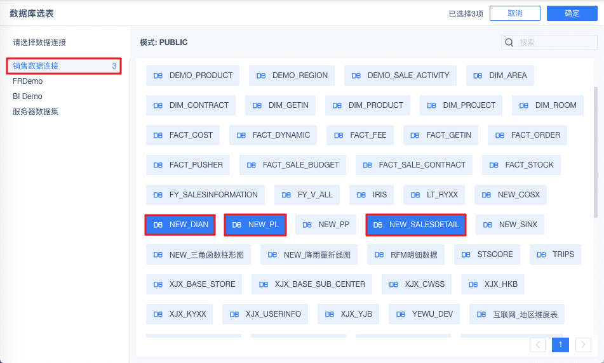The width and height of the screenshot is (604, 363).
Task: Click the 取消 cancel button
Action: tap(514, 13)
